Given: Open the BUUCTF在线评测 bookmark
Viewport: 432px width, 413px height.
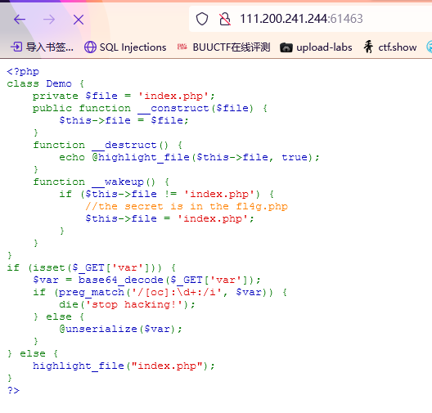Looking at the screenshot, I should click(223, 47).
